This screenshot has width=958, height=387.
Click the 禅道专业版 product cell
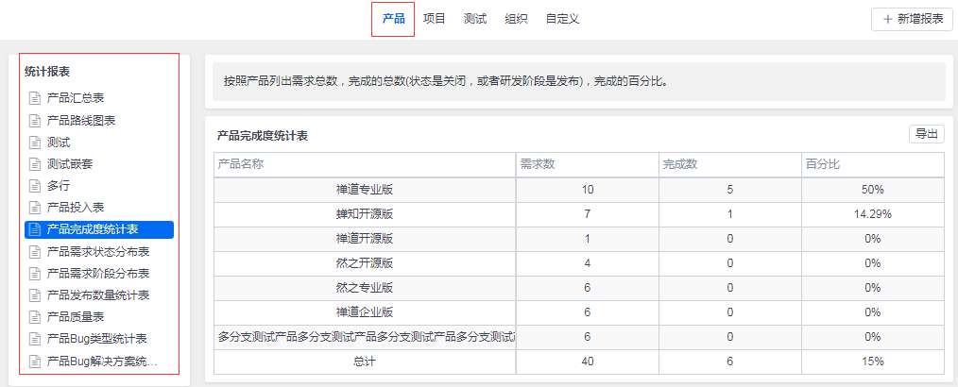click(365, 190)
